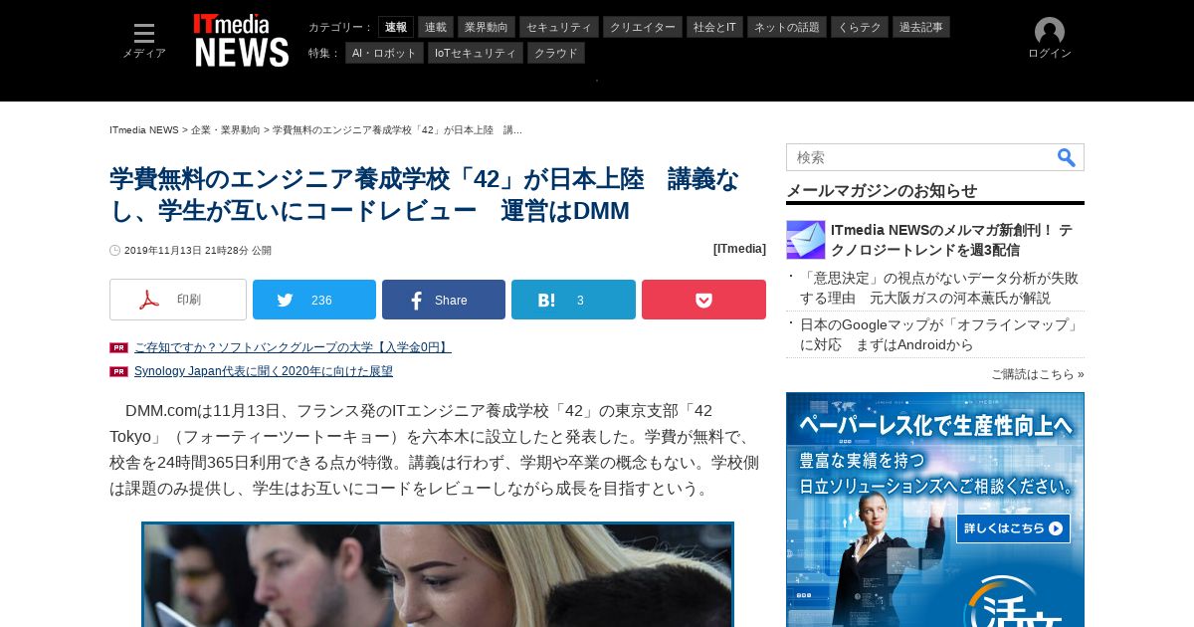Save the article to Pocket
Screen dimensions: 1194x627
[703, 300]
